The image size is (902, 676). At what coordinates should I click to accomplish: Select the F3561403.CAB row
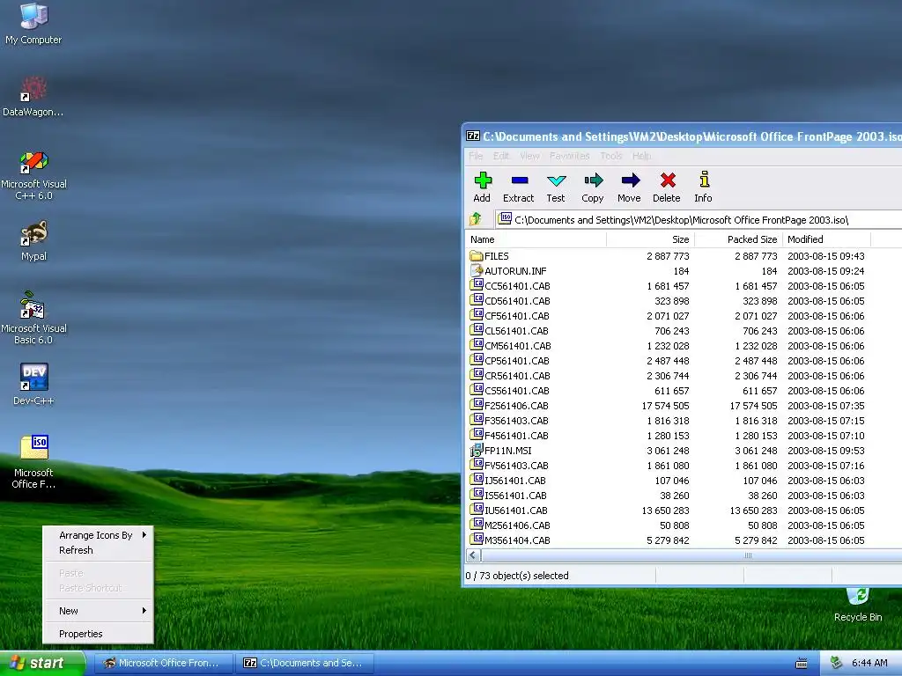click(684, 420)
